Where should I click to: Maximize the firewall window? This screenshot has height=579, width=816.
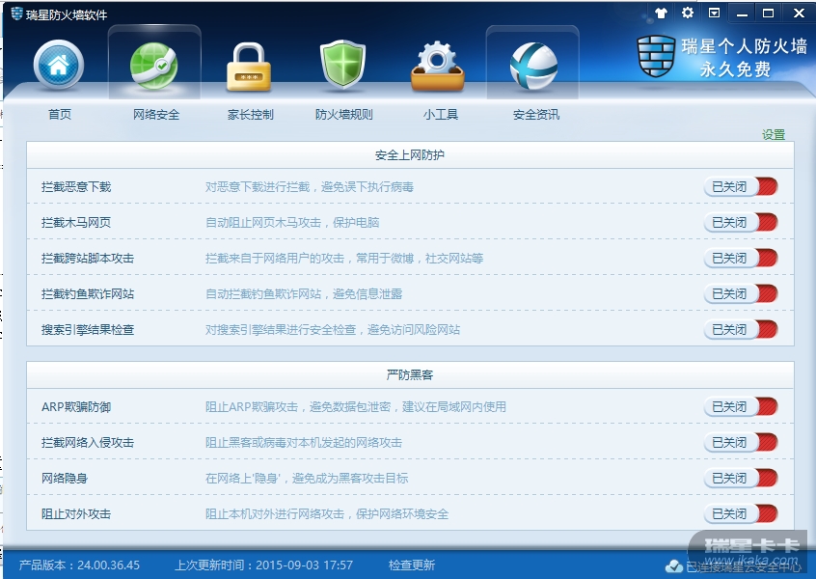click(x=768, y=13)
